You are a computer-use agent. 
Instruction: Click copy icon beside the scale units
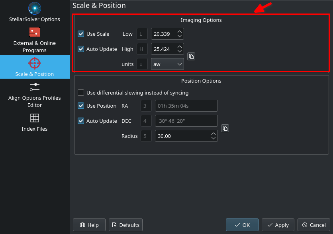pos(191,56)
